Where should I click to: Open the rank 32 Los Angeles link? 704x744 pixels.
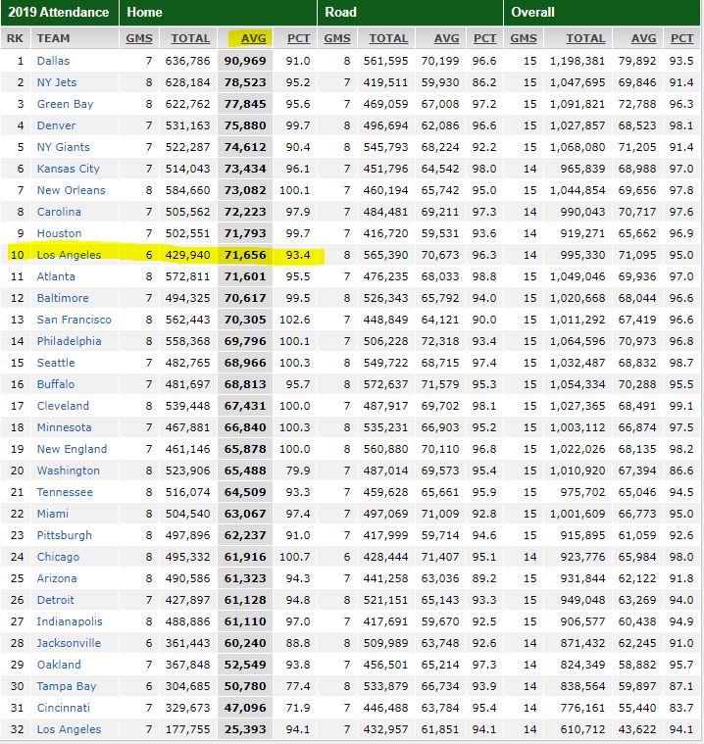[x=69, y=729]
